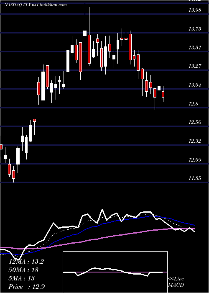This screenshot has width=209, height=293.
Task: Click the 13.75 price axis label
Action: [195, 29]
